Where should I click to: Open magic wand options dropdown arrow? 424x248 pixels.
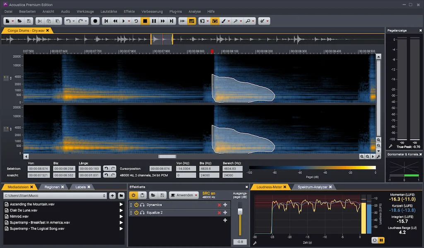241,21
